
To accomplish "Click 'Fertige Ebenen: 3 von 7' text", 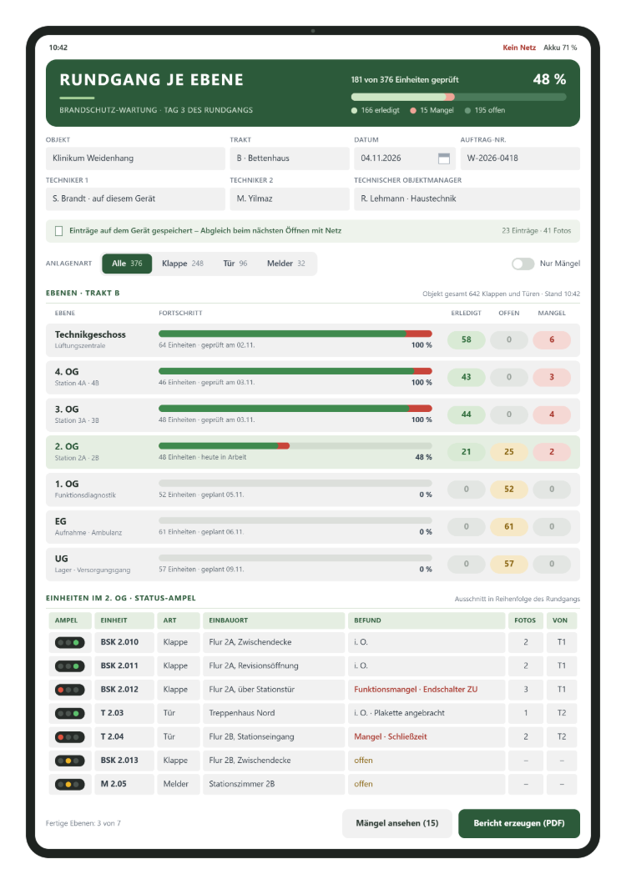I will tap(83, 824).
